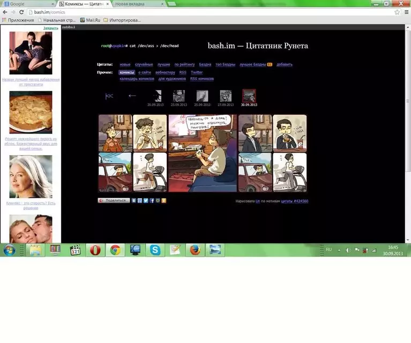Open the Chrome menu button
This screenshot has height=343, width=411.
(406, 12)
